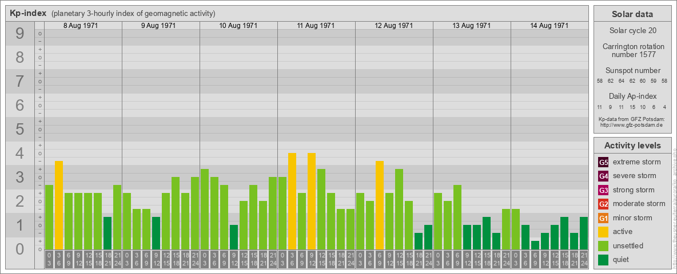Click the severe storm legend label
This screenshot has width=677, height=274.
(x=635, y=176)
